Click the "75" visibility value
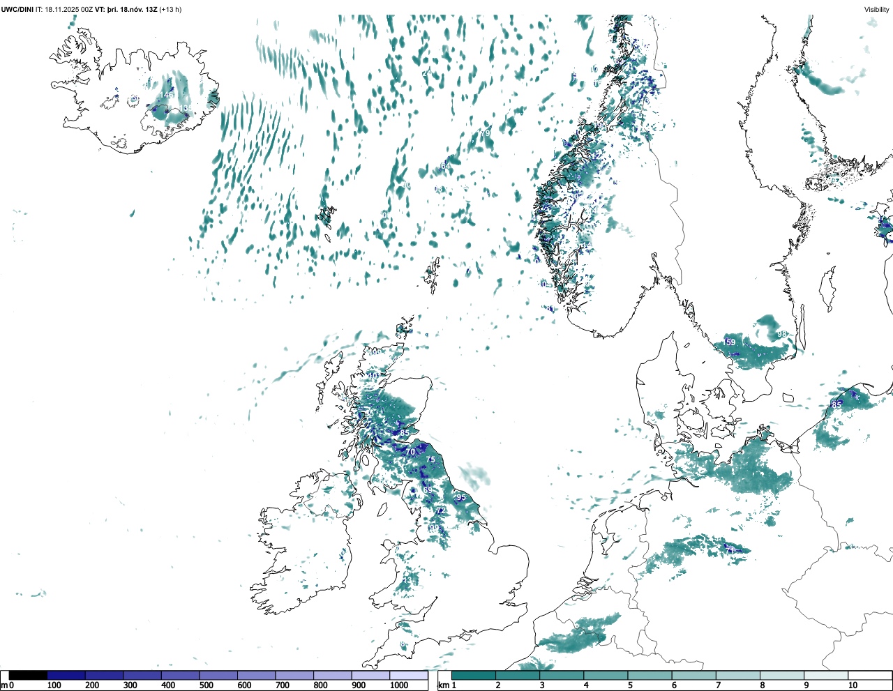Viewport: 893px width, 691px height. click(430, 460)
